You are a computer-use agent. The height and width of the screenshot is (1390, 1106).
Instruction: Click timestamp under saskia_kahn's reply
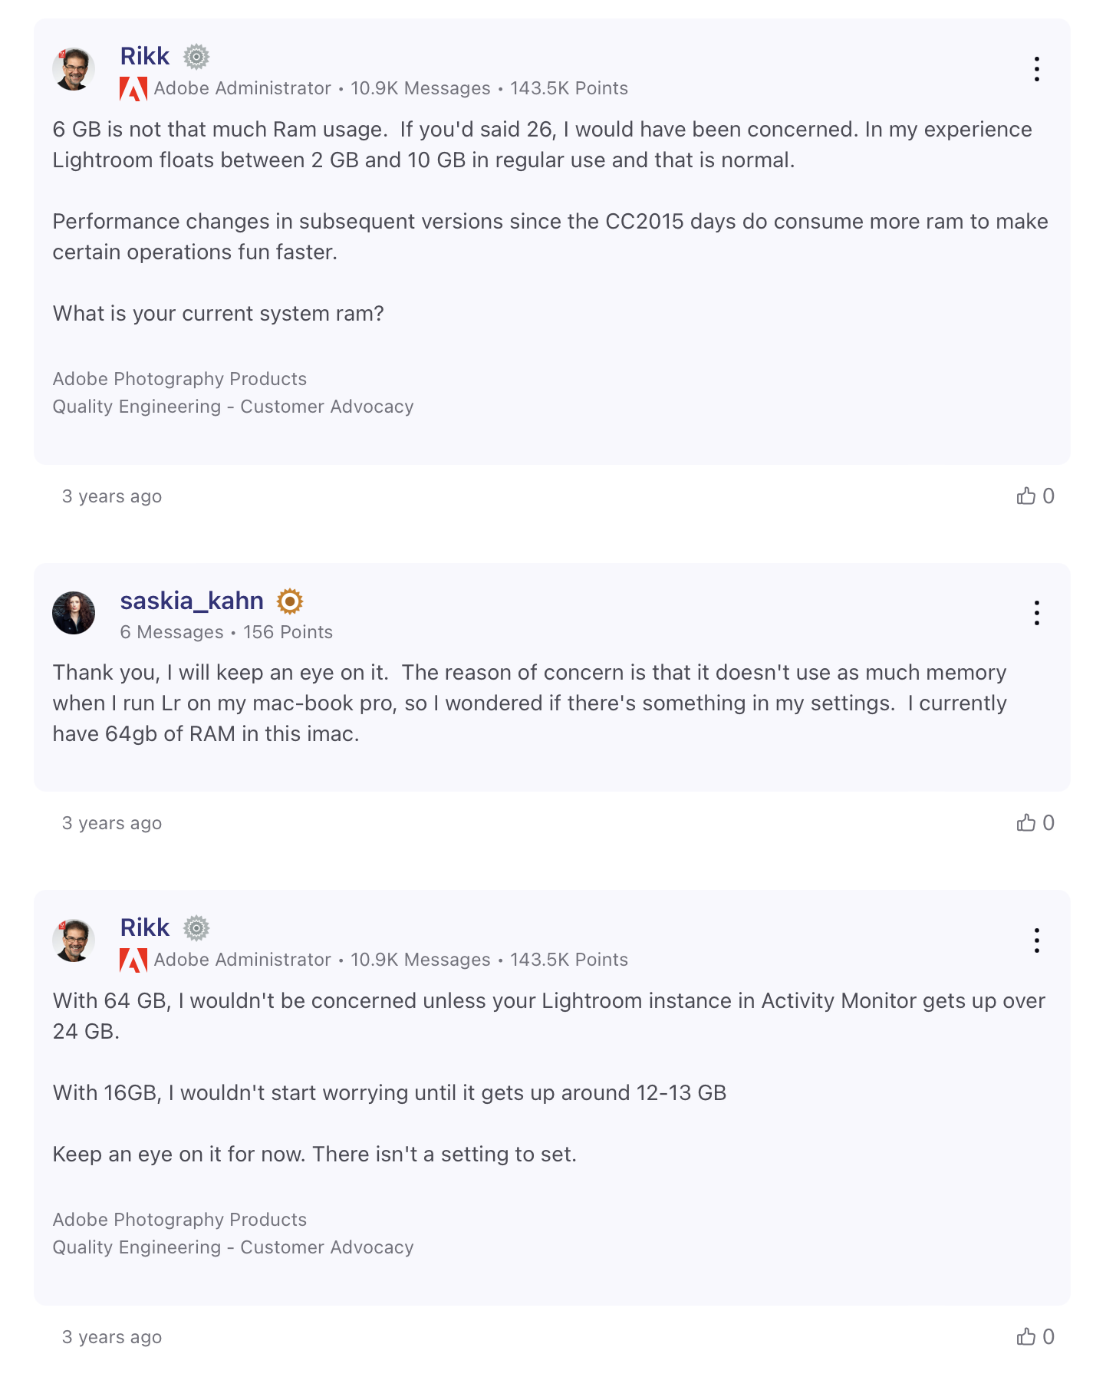click(x=112, y=824)
